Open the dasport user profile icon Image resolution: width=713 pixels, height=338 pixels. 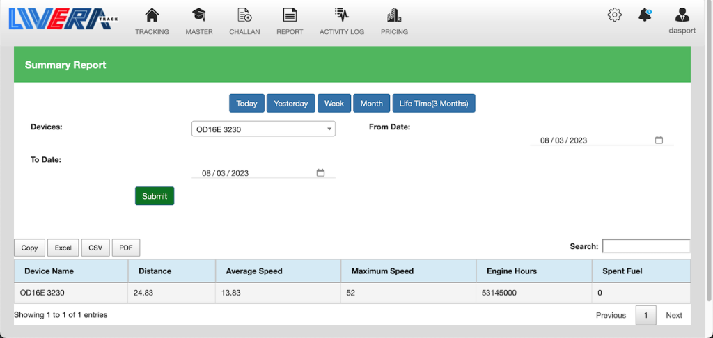(x=682, y=15)
